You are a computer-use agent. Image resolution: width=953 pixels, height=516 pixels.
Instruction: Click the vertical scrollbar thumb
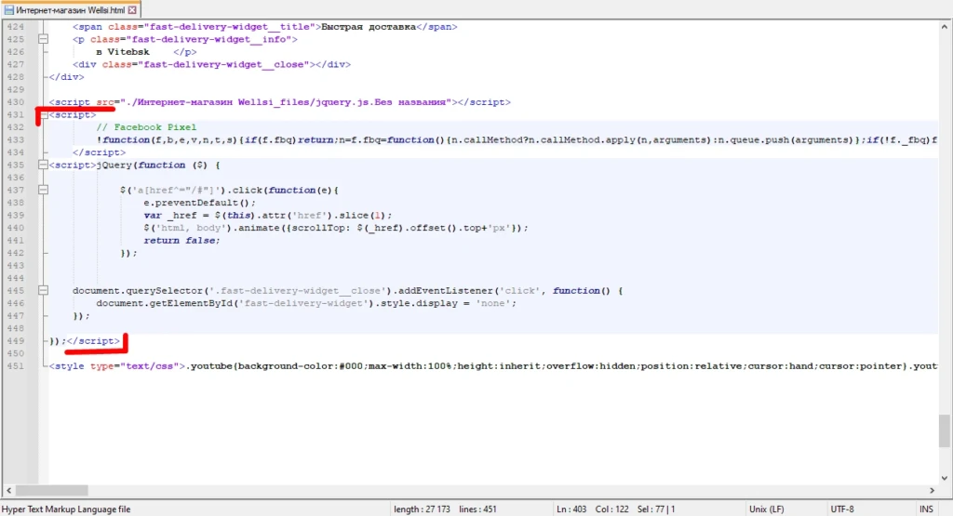pos(944,430)
